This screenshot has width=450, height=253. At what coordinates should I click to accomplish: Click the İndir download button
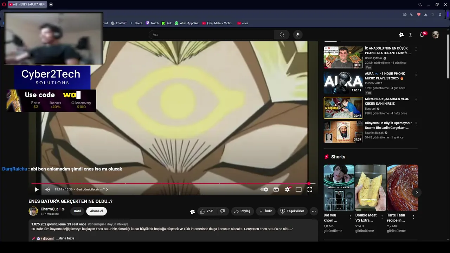pyautogui.click(x=265, y=211)
